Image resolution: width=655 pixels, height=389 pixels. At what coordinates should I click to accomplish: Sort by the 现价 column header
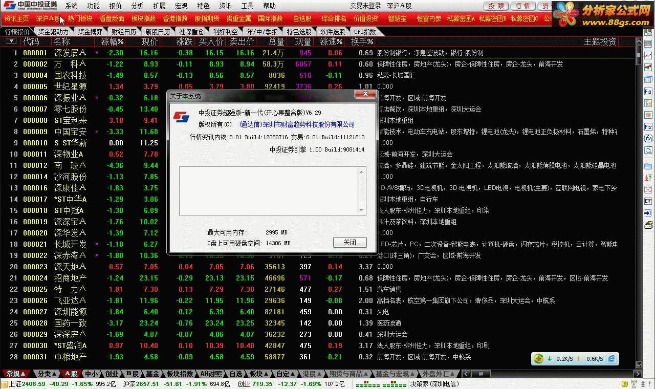click(x=149, y=41)
